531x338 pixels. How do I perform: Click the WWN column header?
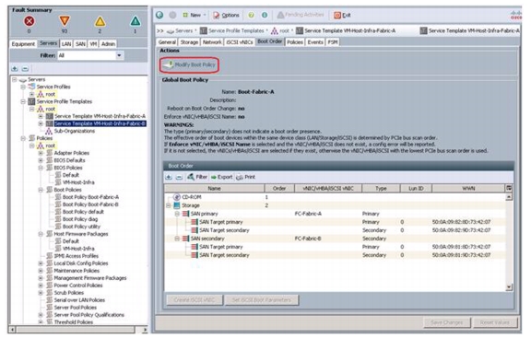point(468,188)
